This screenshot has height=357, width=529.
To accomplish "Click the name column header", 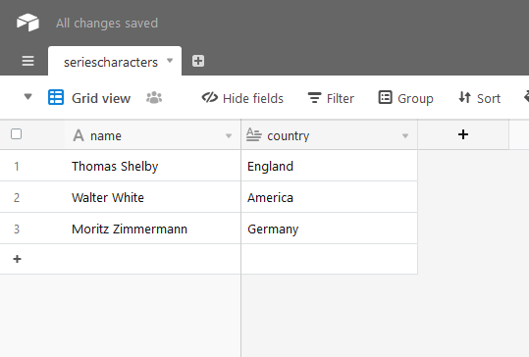I will (x=153, y=135).
